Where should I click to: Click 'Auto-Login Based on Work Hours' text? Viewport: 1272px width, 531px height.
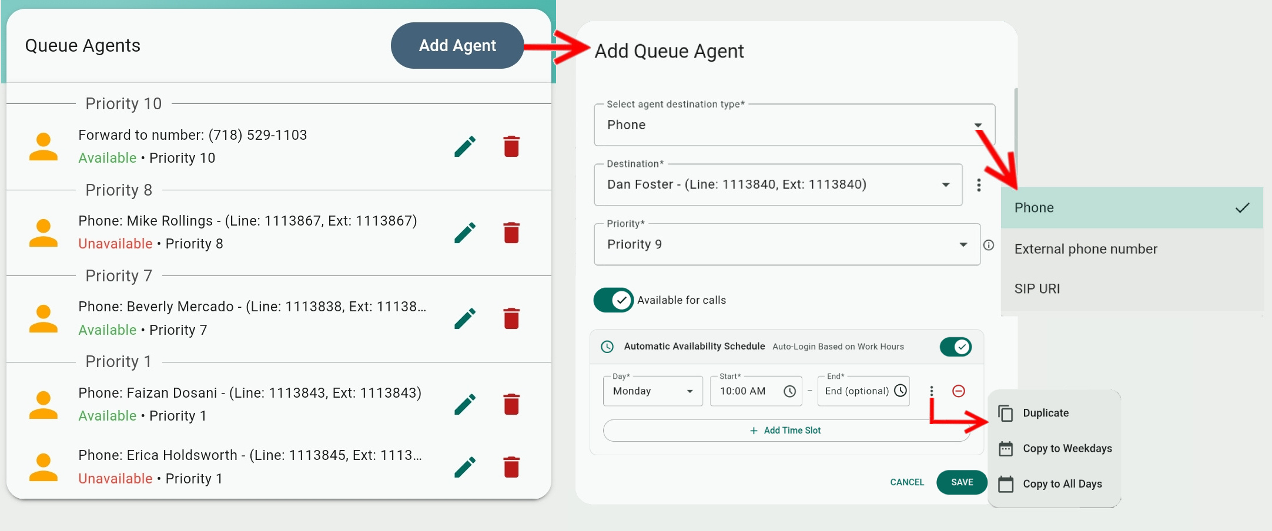[838, 347]
